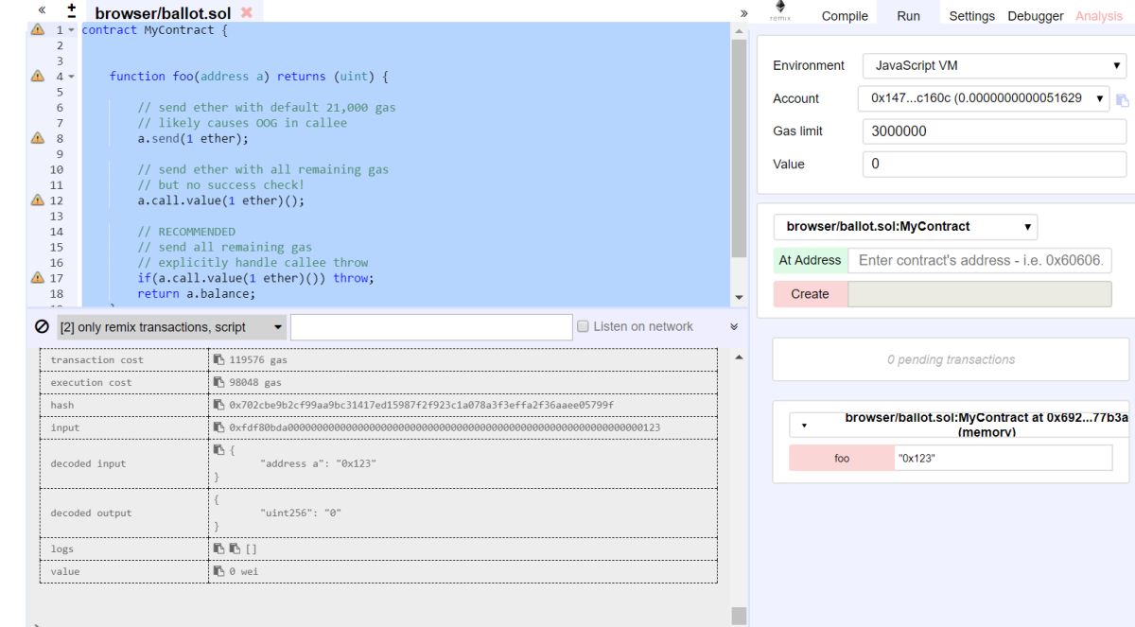The image size is (1135, 627).
Task: Click the "uint256": "0" decoded output
Action: [301, 514]
